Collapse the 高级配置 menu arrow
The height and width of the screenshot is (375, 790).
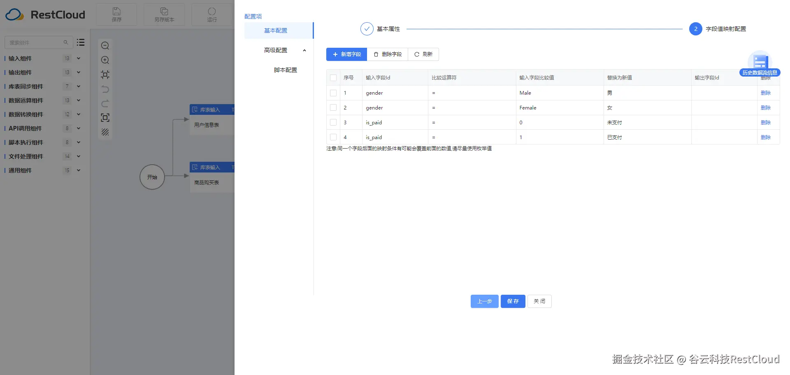pyautogui.click(x=304, y=50)
